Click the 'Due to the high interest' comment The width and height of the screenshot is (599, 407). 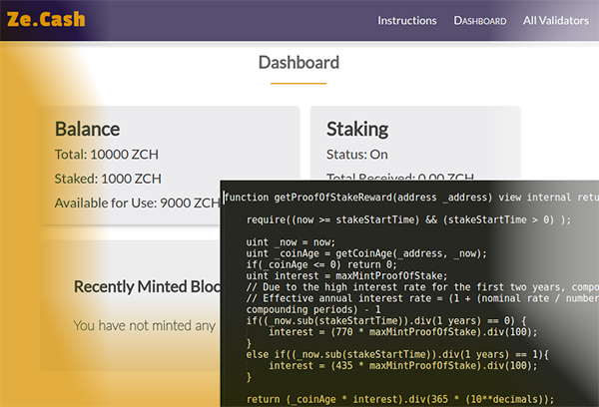pos(422,287)
